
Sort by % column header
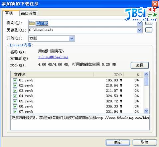(132, 74)
